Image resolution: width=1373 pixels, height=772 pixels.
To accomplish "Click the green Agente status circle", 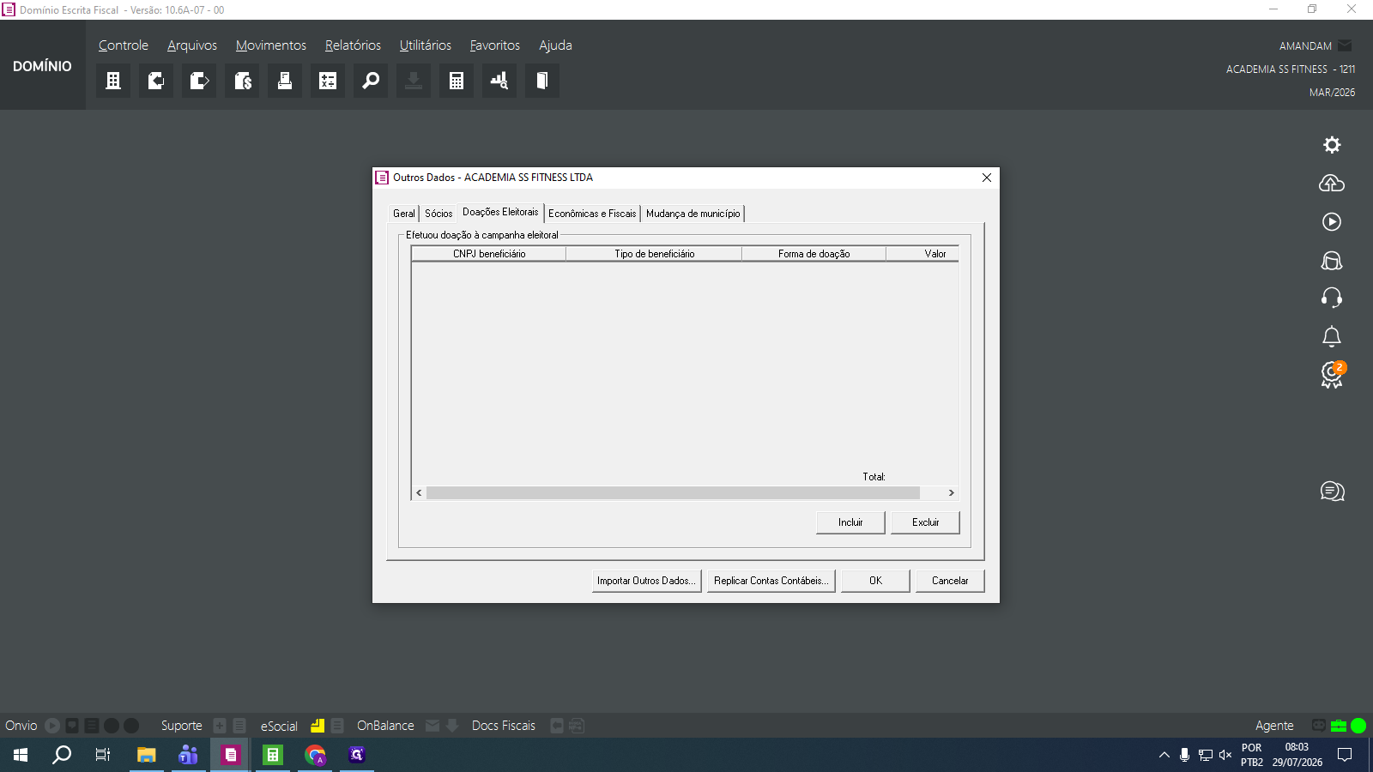I will click(1358, 726).
